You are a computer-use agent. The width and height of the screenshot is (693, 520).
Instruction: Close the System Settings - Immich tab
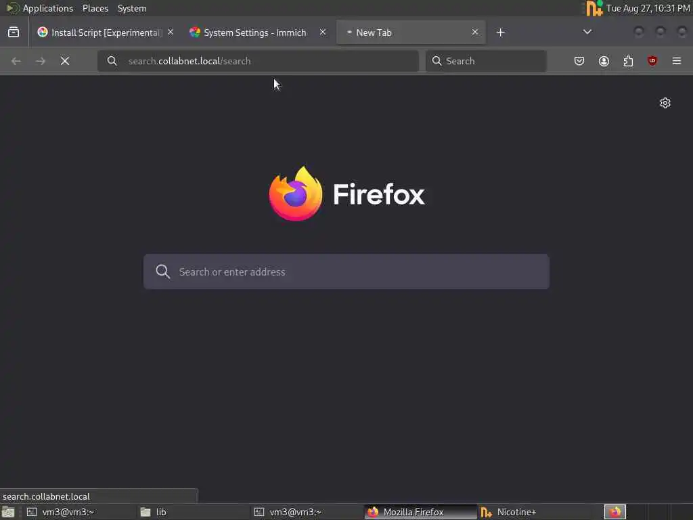pos(323,32)
